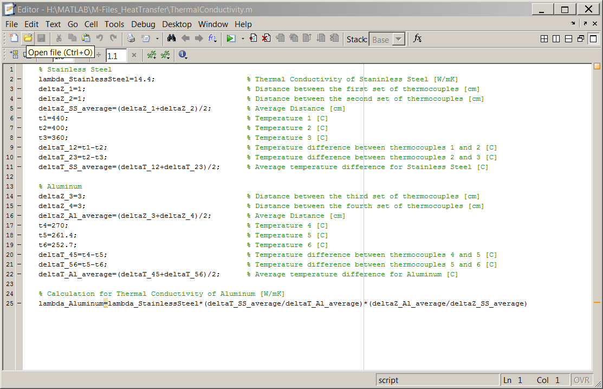Click the Undo arrow icon

point(100,38)
